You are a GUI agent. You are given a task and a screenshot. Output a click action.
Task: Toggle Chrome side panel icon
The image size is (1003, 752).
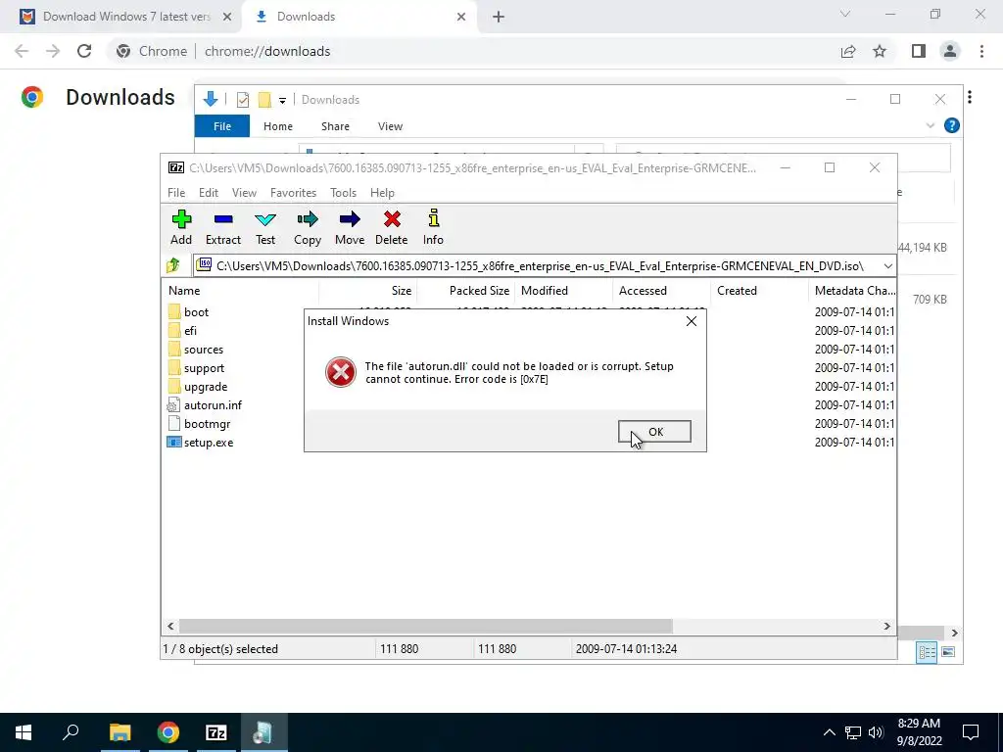[x=919, y=51]
